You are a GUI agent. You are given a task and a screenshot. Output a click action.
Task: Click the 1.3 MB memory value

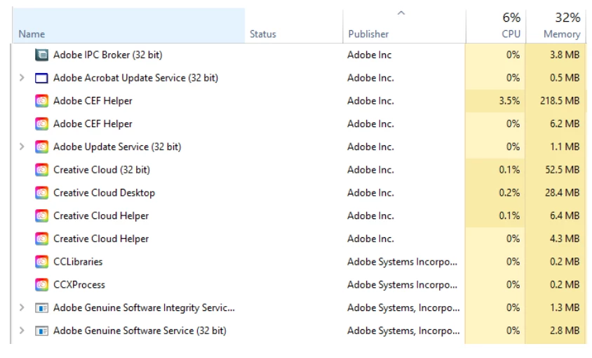pos(565,307)
